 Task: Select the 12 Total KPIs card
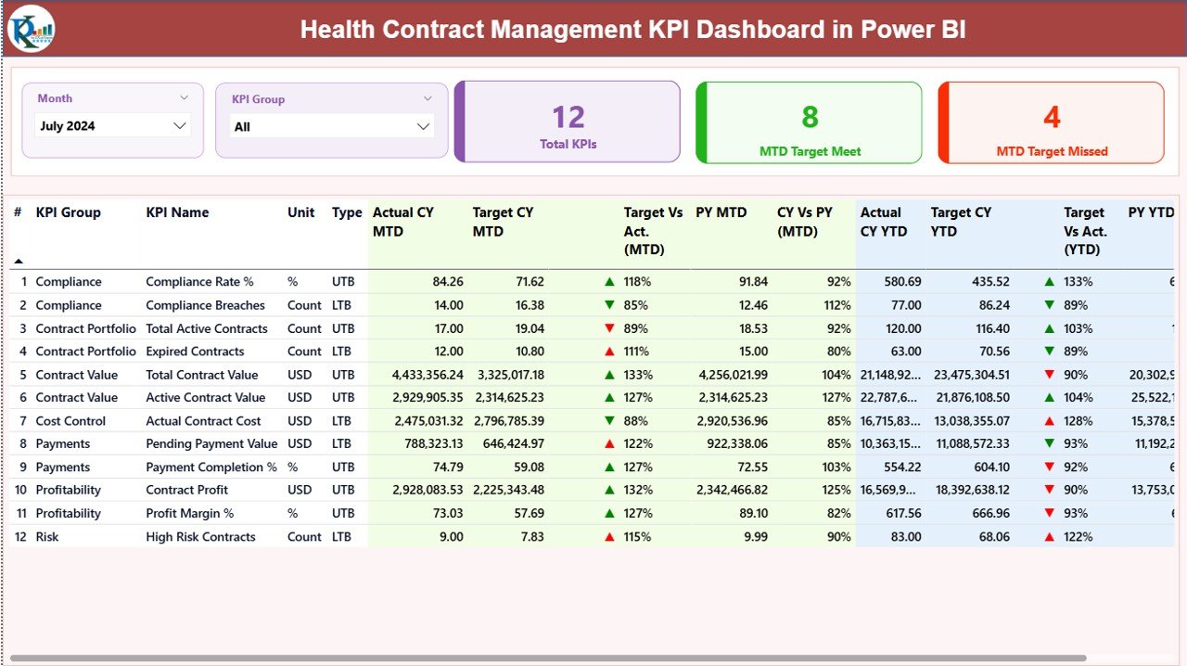coord(567,122)
